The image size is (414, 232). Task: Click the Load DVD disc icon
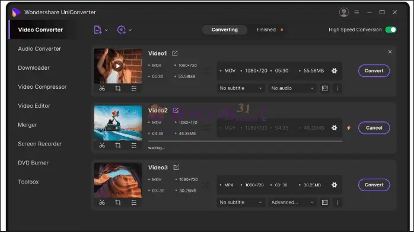click(x=121, y=30)
